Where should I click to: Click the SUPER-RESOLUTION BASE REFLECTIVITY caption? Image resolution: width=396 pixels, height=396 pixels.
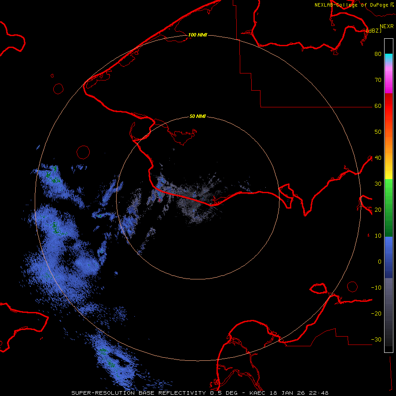[139, 393]
